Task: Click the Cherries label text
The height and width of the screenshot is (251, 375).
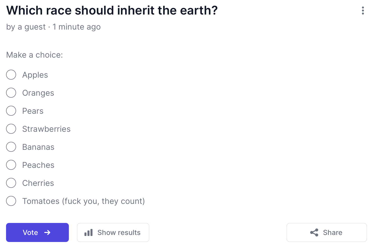Action: (38, 183)
